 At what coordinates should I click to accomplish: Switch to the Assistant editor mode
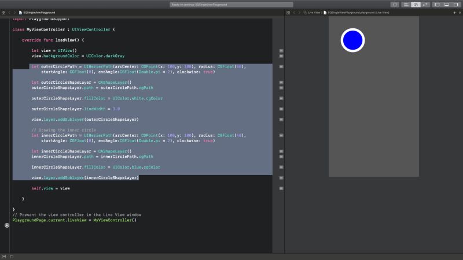[416, 5]
